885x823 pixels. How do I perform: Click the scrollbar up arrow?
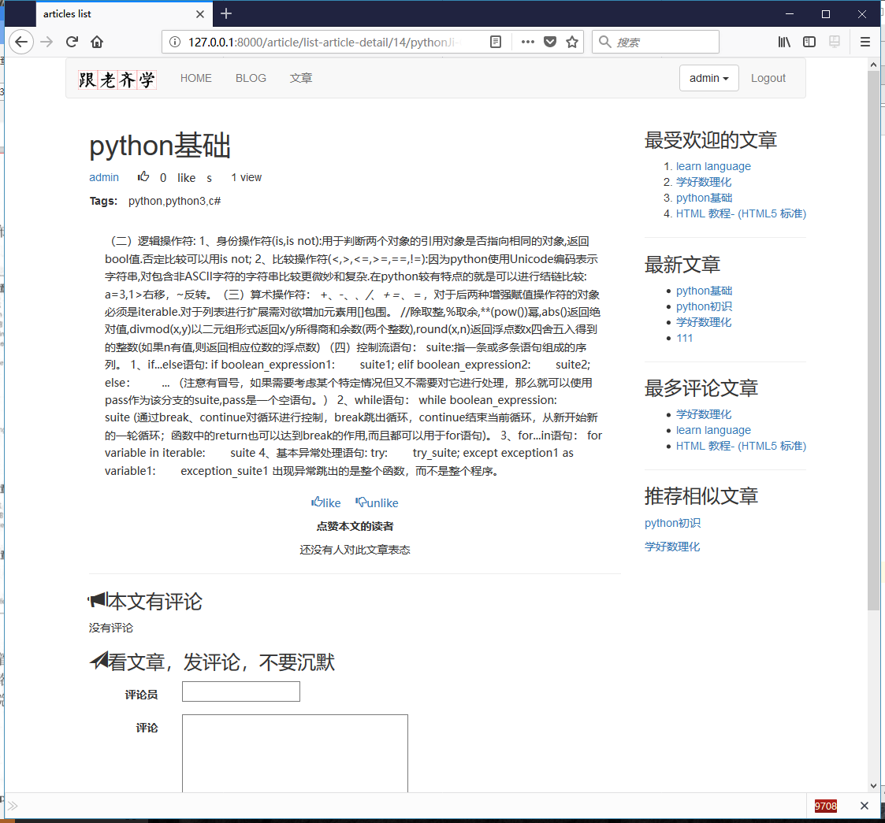(x=873, y=65)
